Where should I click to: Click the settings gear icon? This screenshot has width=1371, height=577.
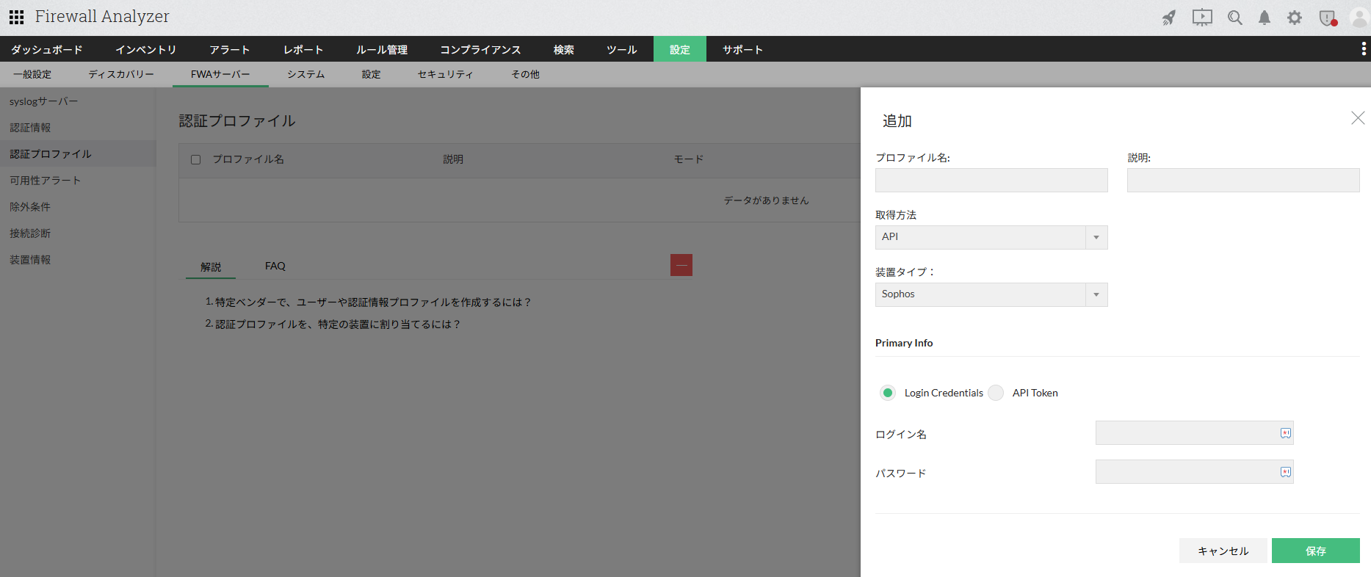pyautogui.click(x=1295, y=18)
